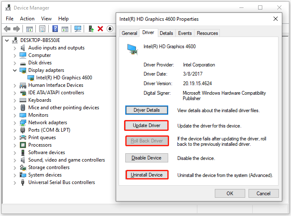Select the Driver tab
Screen dimensions: 291x216
pos(148,32)
